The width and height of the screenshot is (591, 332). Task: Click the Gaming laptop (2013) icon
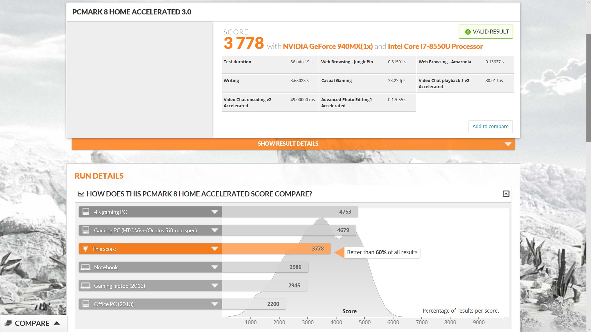click(86, 286)
